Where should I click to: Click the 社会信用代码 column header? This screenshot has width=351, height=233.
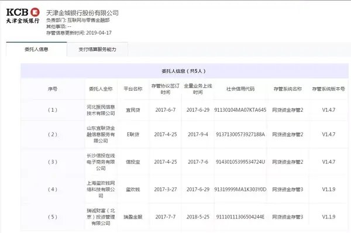240,89
